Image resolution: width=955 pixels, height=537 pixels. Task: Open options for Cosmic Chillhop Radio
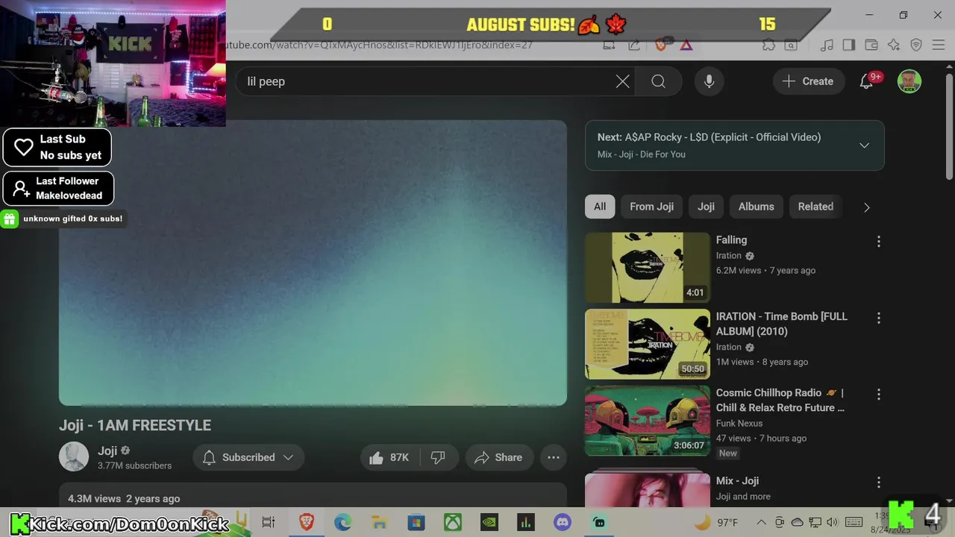[x=878, y=394]
